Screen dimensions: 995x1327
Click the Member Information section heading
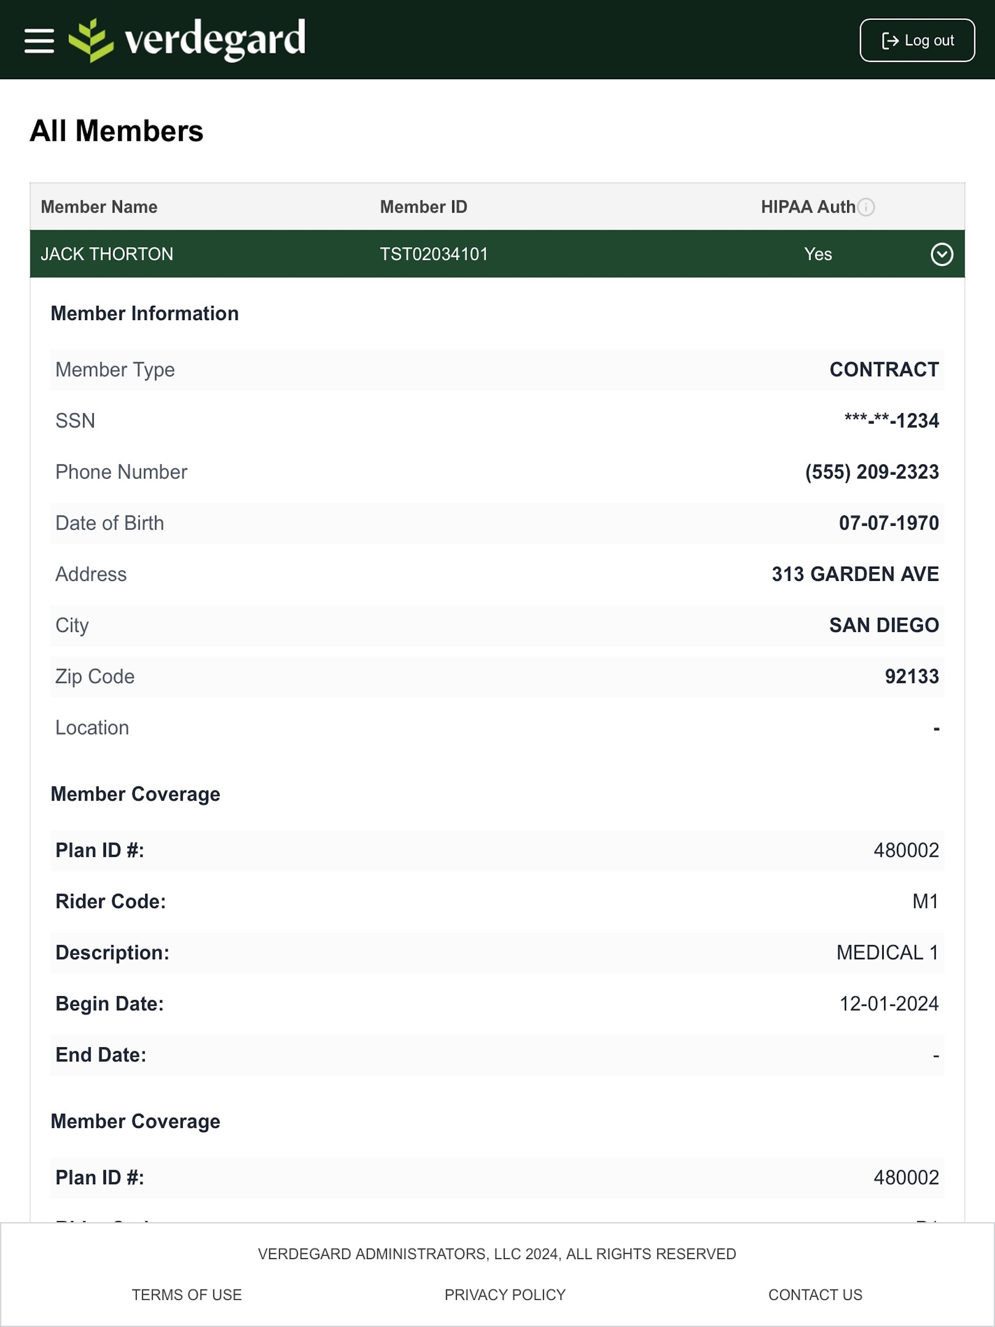145,313
